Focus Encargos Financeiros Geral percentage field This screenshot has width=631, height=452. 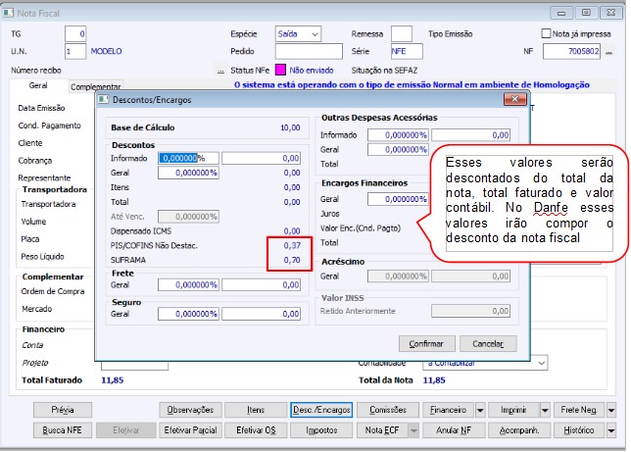coord(398,199)
